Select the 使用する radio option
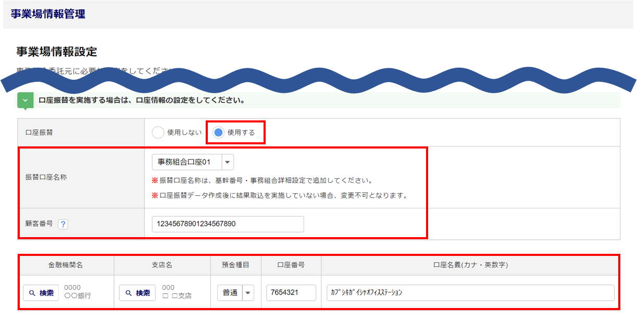Image resolution: width=637 pixels, height=320 pixels. [x=219, y=132]
